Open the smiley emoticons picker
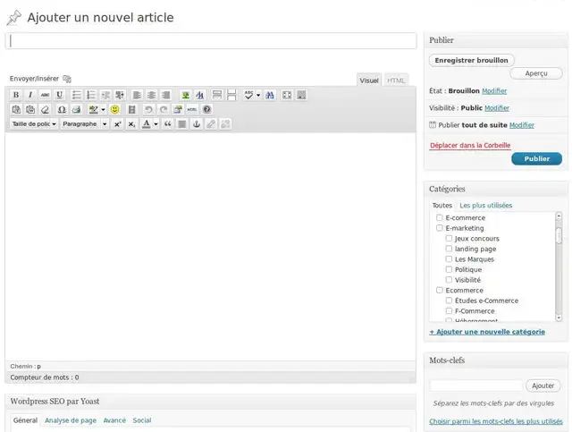Screen dimensions: 572x432 114,109
